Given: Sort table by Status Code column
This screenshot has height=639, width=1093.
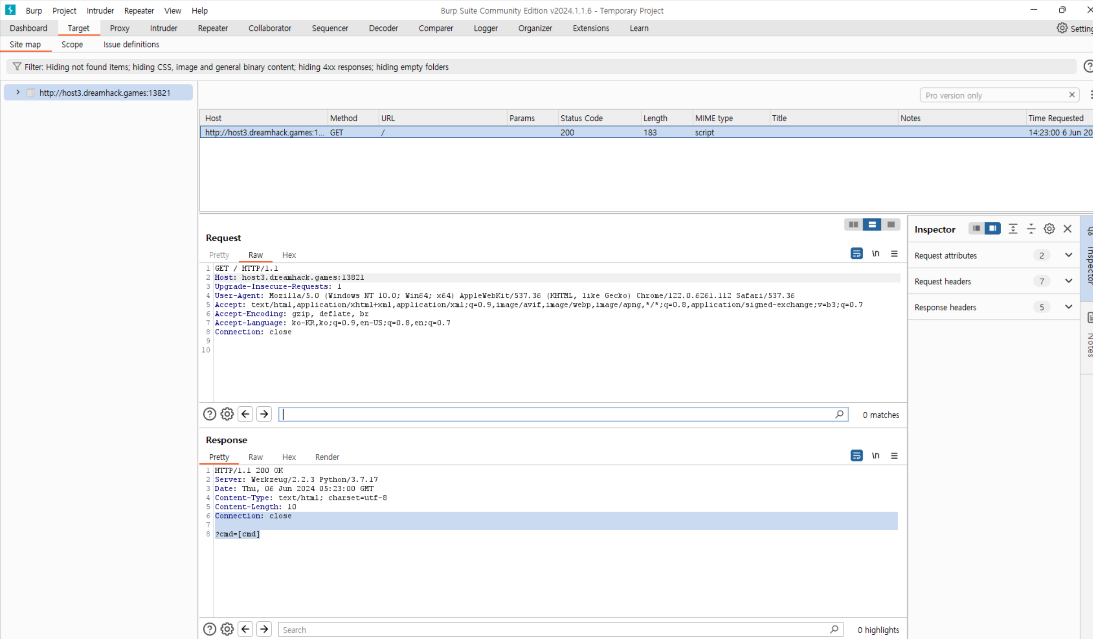Looking at the screenshot, I should click(581, 118).
